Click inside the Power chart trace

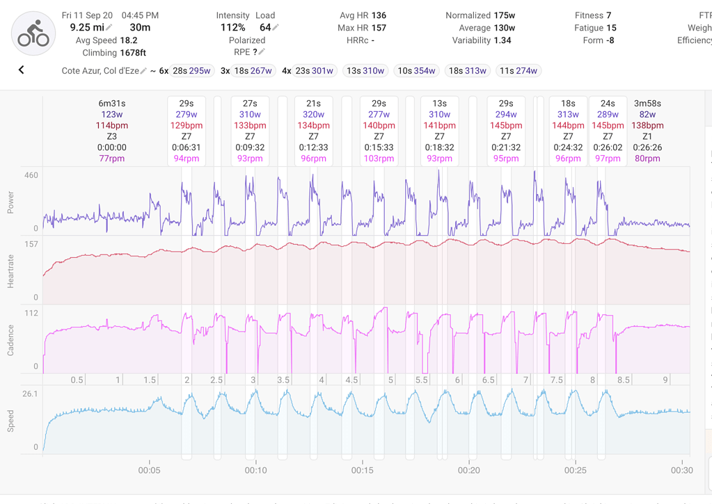[x=348, y=202]
